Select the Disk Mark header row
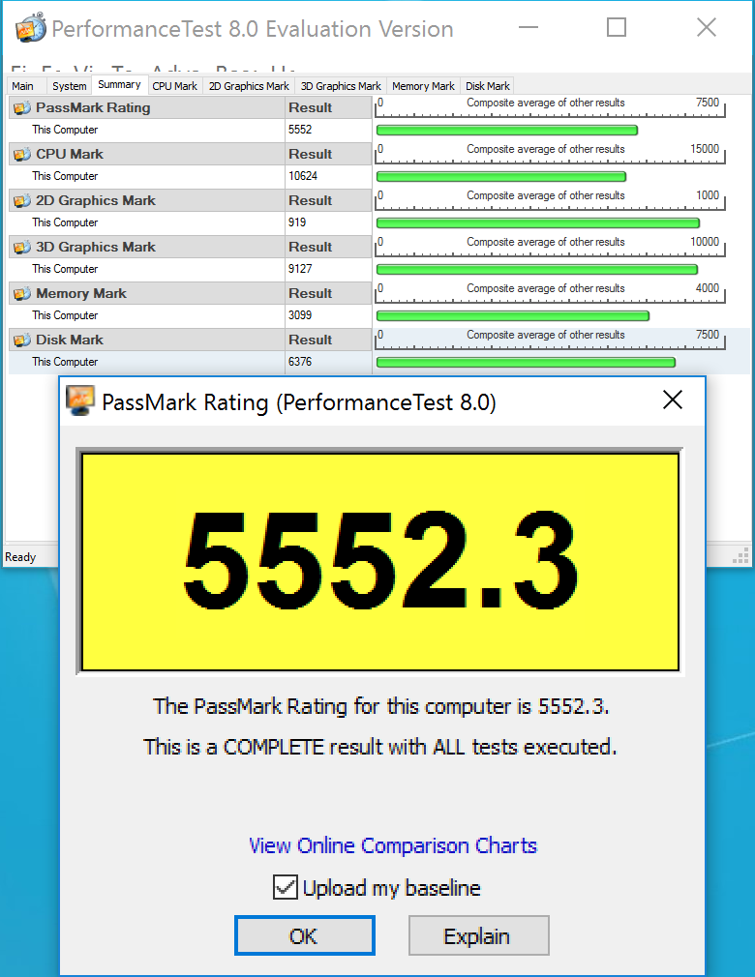 click(x=190, y=340)
